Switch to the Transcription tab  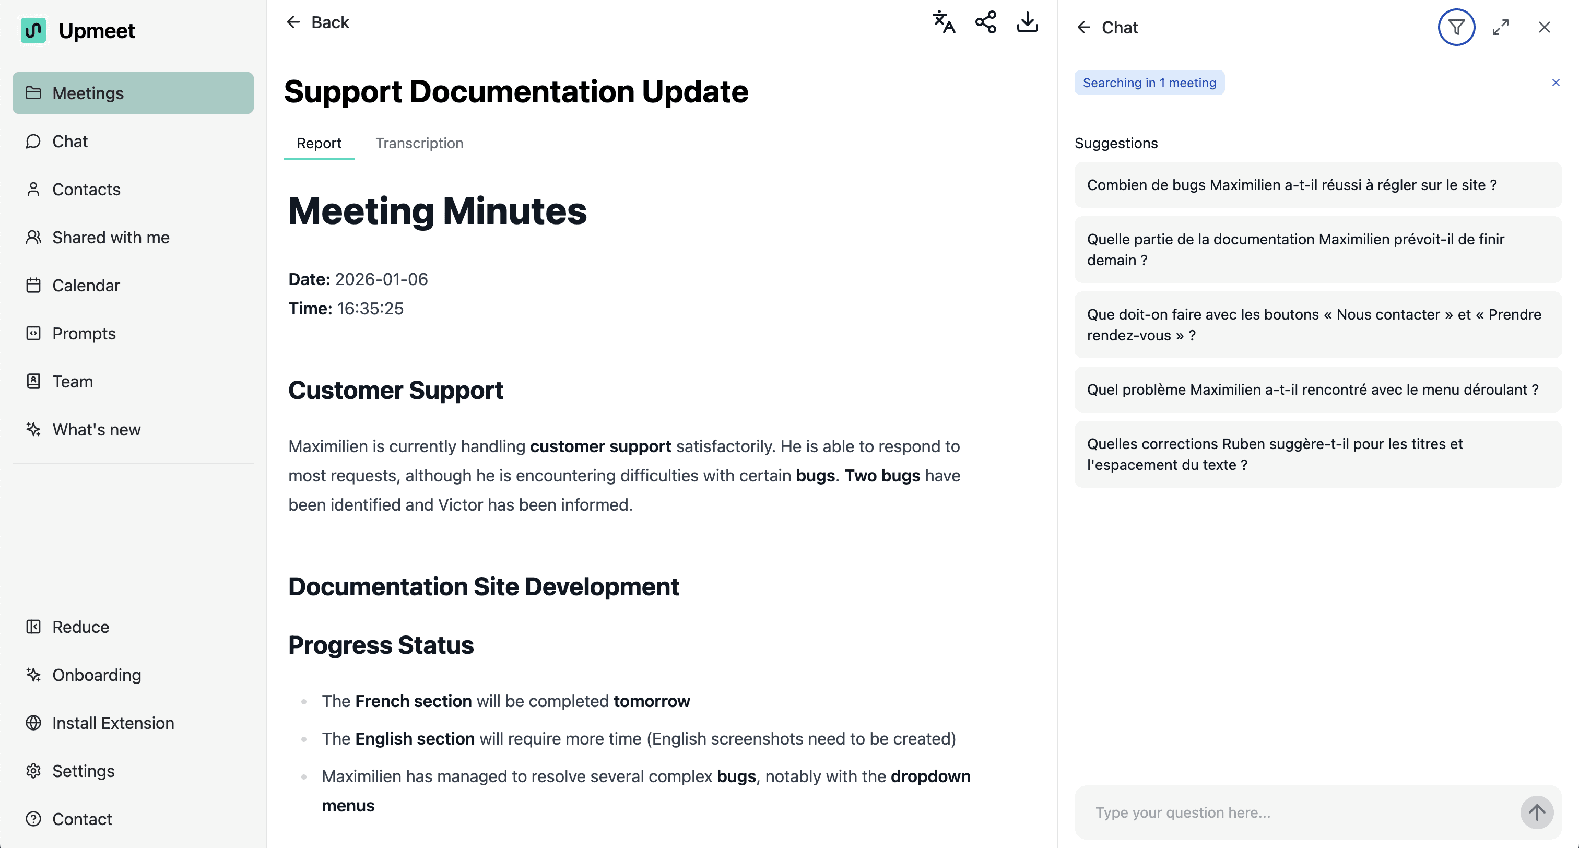pyautogui.click(x=419, y=144)
